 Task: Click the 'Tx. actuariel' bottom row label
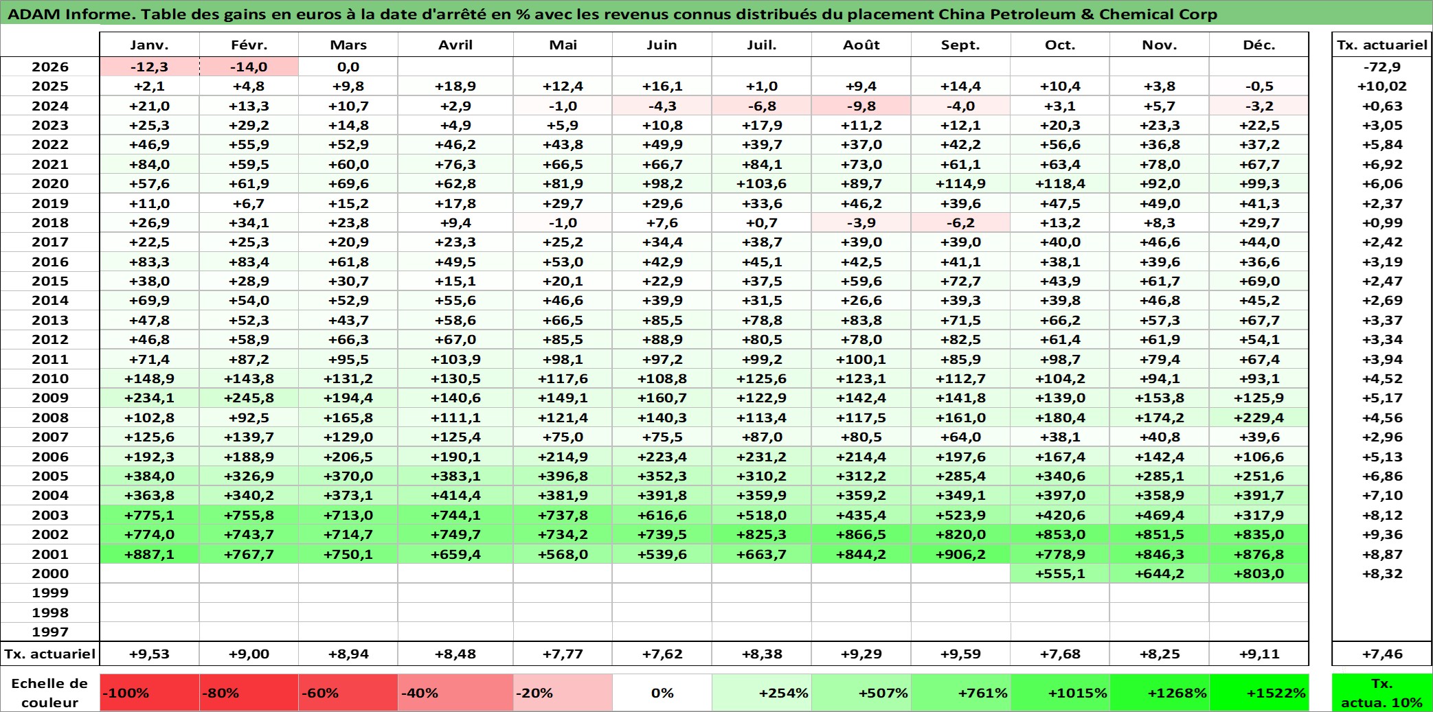(x=50, y=654)
